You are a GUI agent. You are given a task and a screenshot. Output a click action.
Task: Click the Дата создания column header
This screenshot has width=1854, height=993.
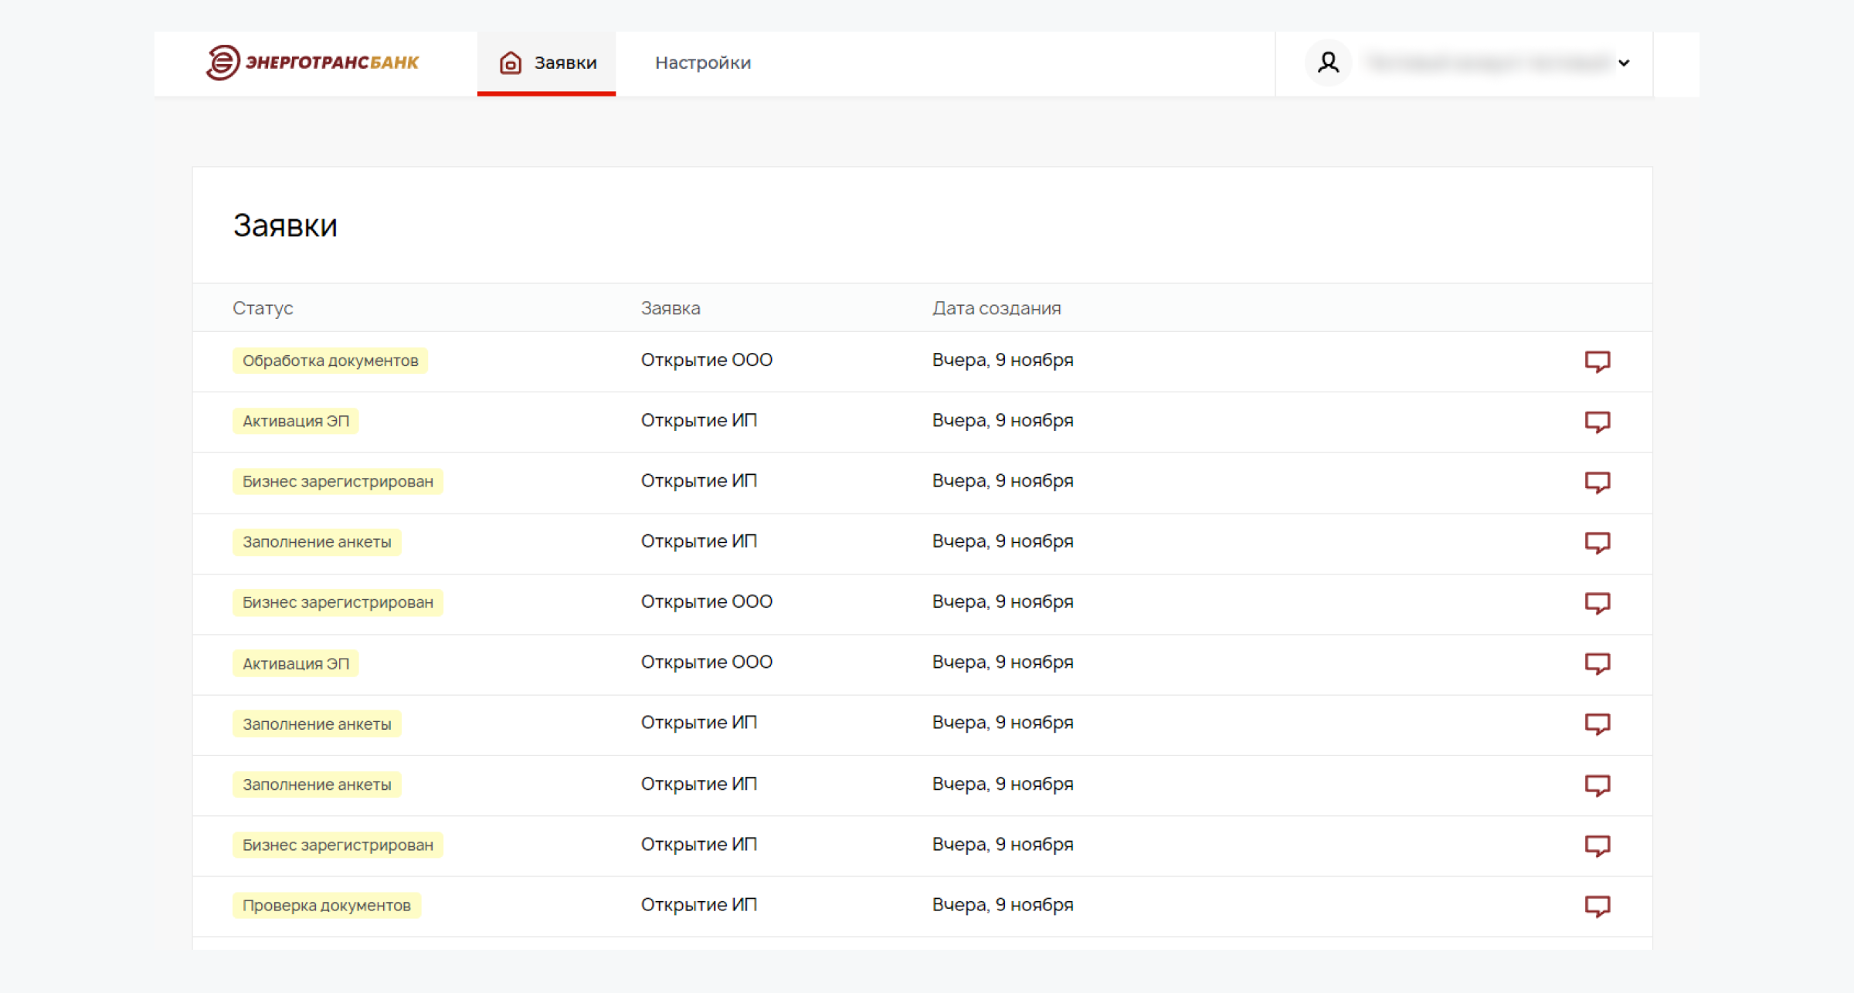pos(996,308)
